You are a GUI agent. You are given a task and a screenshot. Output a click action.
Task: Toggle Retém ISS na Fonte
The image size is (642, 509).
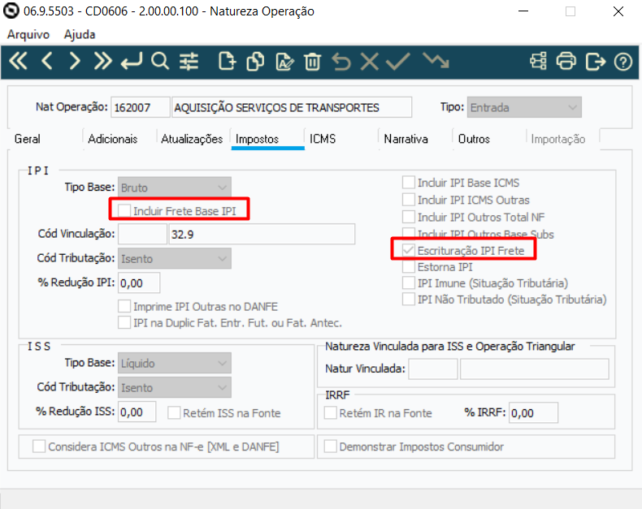pyautogui.click(x=174, y=413)
